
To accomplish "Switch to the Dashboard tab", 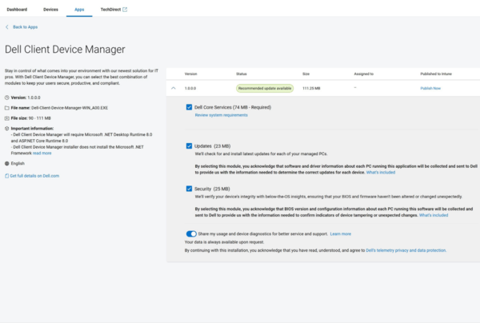I will coord(16,10).
